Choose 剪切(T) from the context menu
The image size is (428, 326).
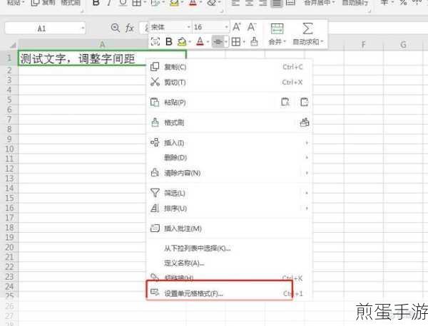pos(229,82)
